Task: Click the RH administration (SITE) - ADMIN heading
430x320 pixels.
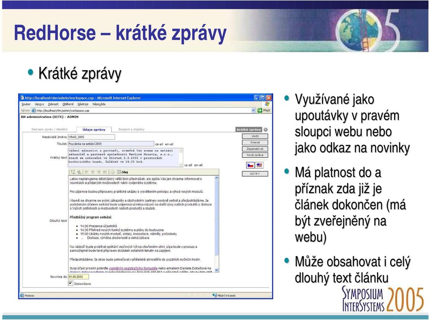Action: point(50,117)
